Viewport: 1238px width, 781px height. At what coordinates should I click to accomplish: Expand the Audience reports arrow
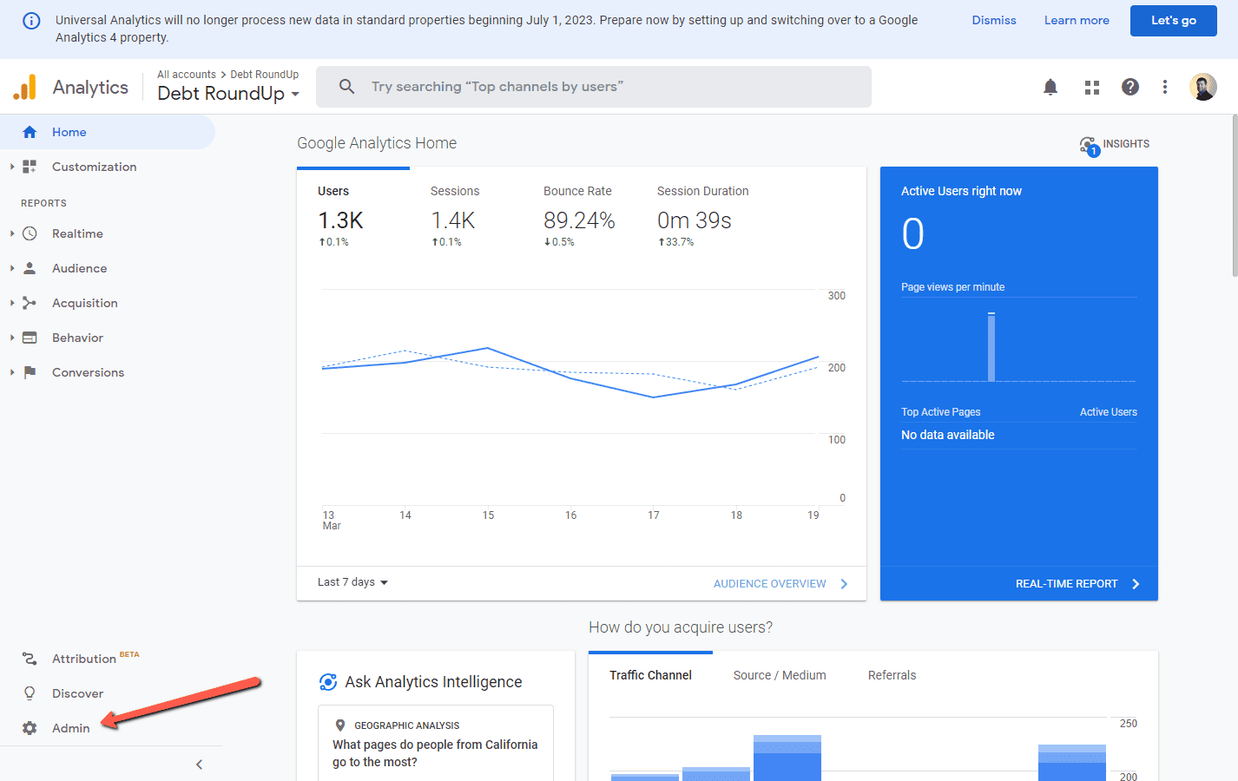point(12,268)
